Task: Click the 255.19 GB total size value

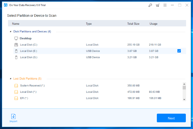Action: tap(133, 45)
